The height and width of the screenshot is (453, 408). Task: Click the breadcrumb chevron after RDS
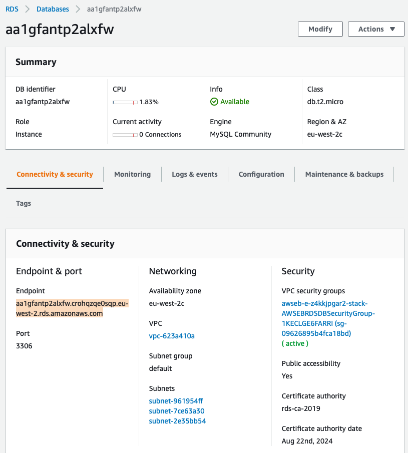coord(28,9)
